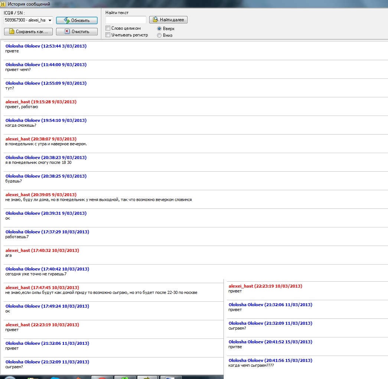
Task: Open Skype from the taskbar
Action: (56, 377)
